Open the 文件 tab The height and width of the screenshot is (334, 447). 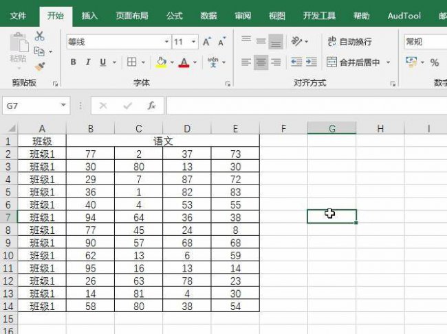pyautogui.click(x=18, y=16)
